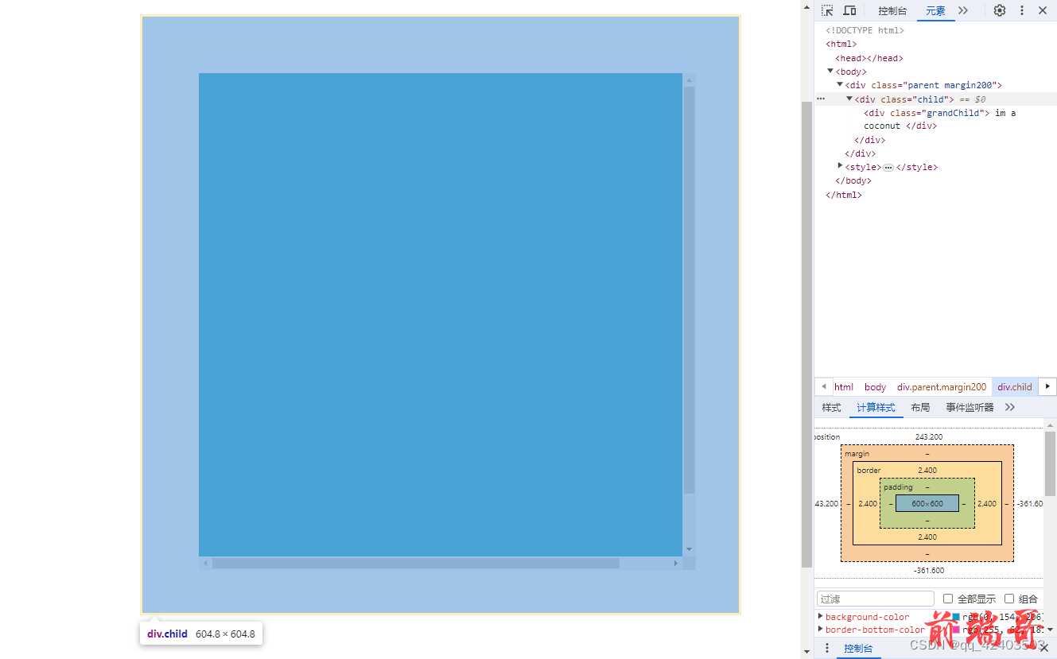Image resolution: width=1057 pixels, height=659 pixels.
Task: Click the child box scroll-right arrow
Action: coord(676,563)
